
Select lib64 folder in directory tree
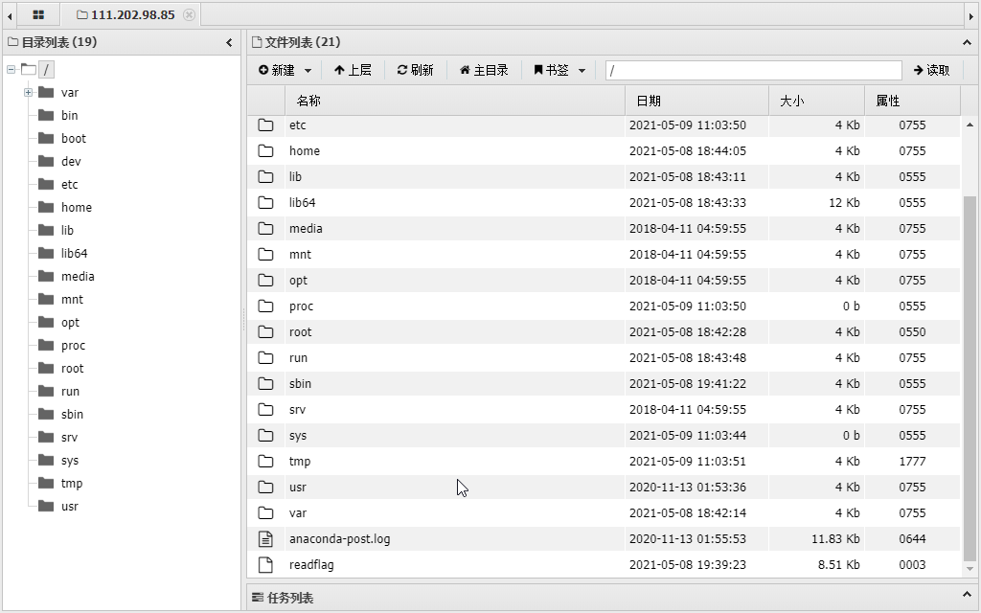pos(74,253)
